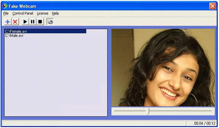Select C:\Male.avi in the playlist
Screen dimensions: 219x128
(14, 36)
